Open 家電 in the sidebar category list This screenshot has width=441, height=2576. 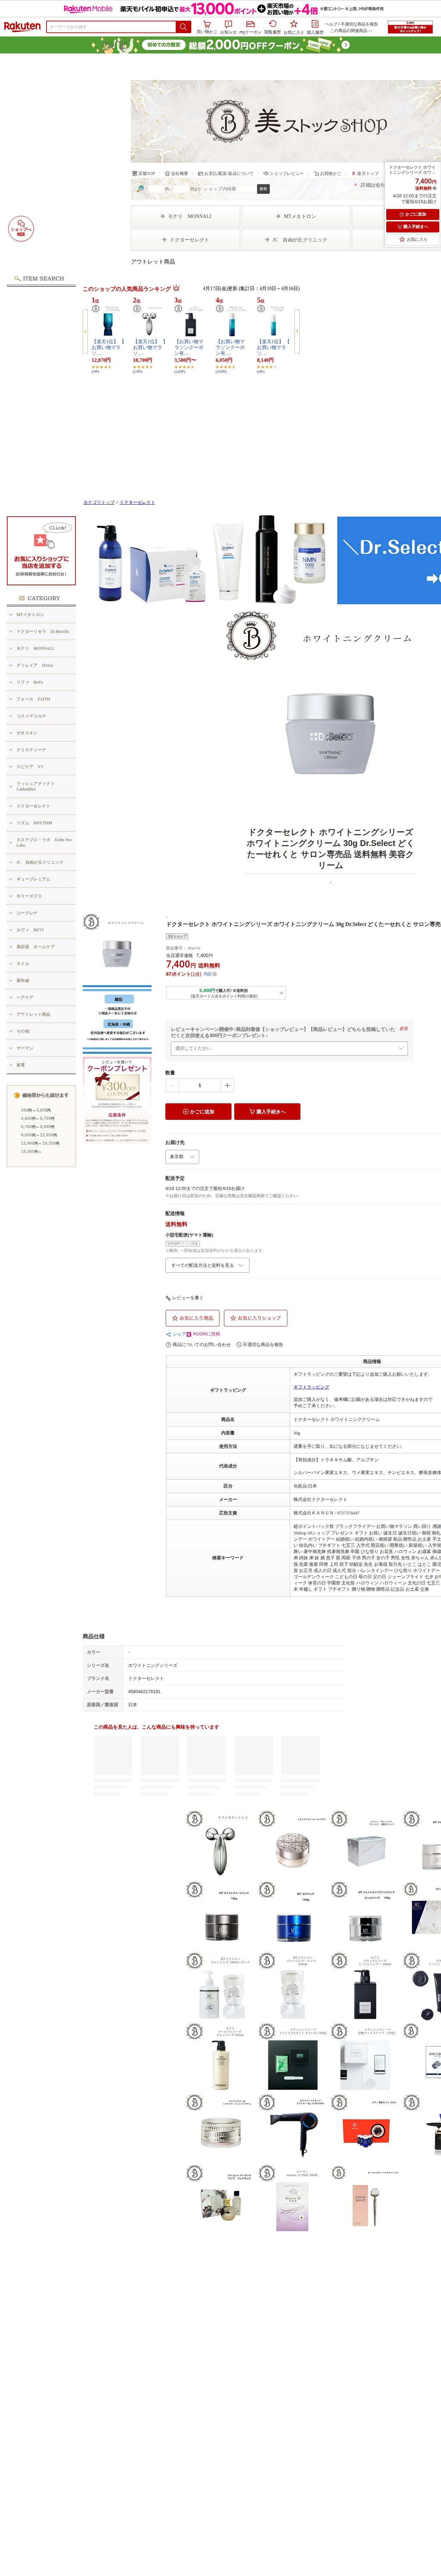41,1065
